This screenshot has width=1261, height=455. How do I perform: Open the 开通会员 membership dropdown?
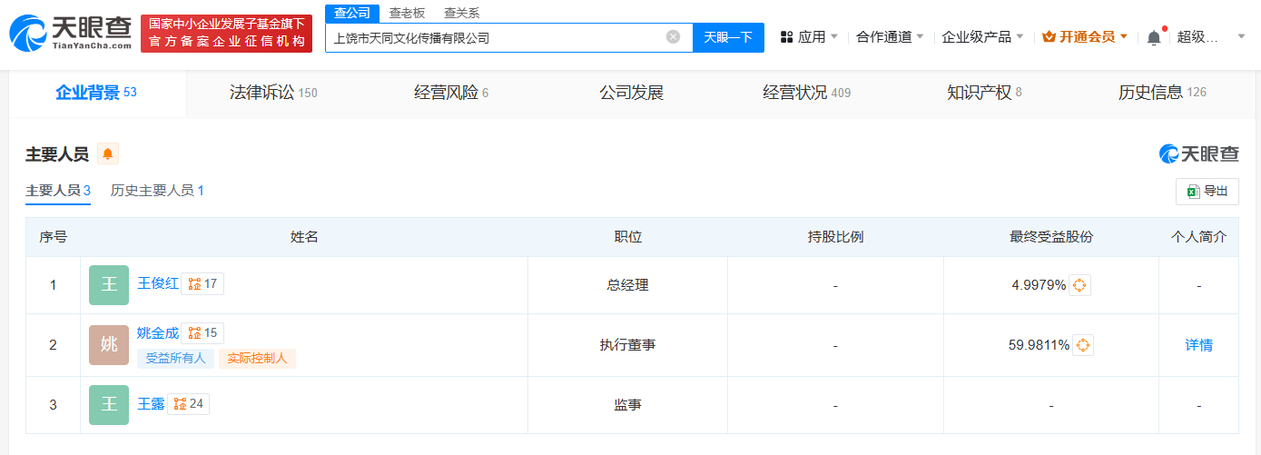[1085, 37]
